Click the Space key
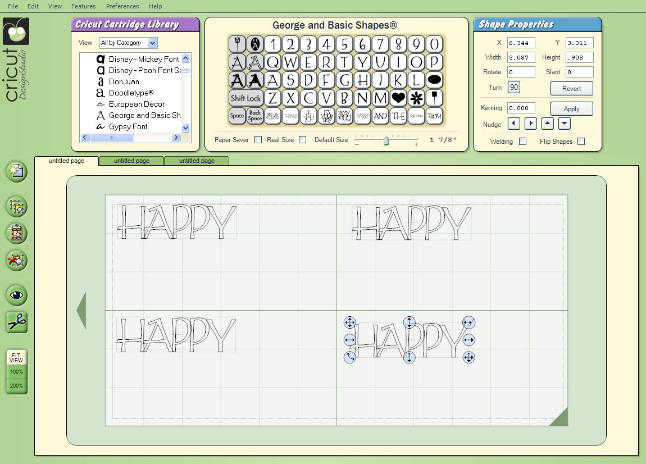The image size is (646, 464). [x=237, y=116]
